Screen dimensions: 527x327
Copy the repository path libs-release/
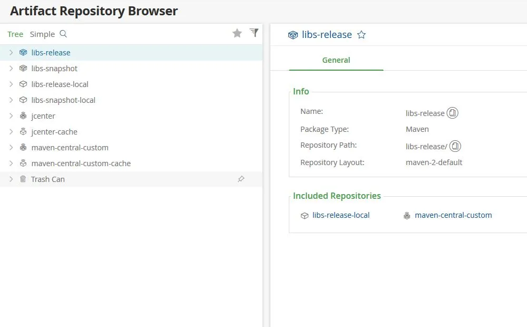(x=455, y=146)
